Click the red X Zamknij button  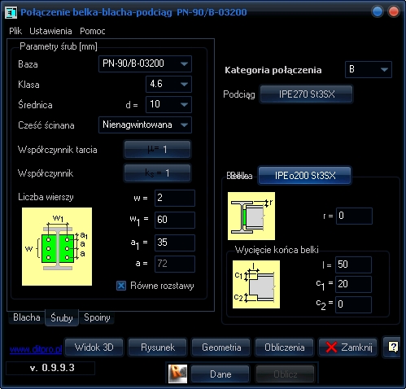pyautogui.click(x=348, y=347)
